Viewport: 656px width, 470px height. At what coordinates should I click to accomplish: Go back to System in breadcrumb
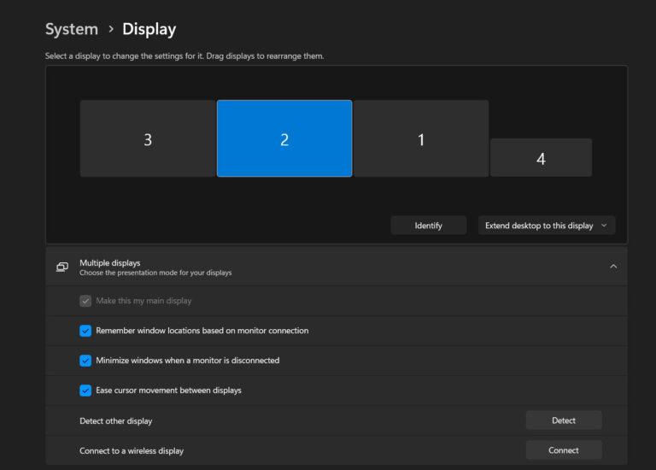point(72,29)
